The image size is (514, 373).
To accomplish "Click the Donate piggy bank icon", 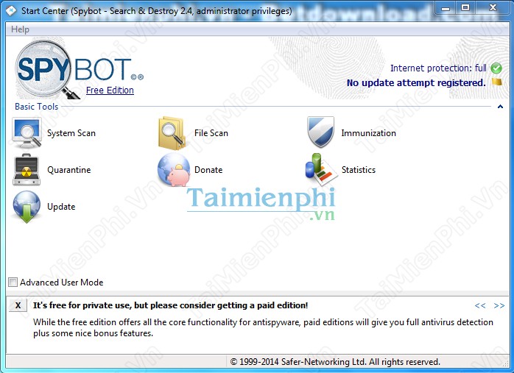I will [174, 170].
